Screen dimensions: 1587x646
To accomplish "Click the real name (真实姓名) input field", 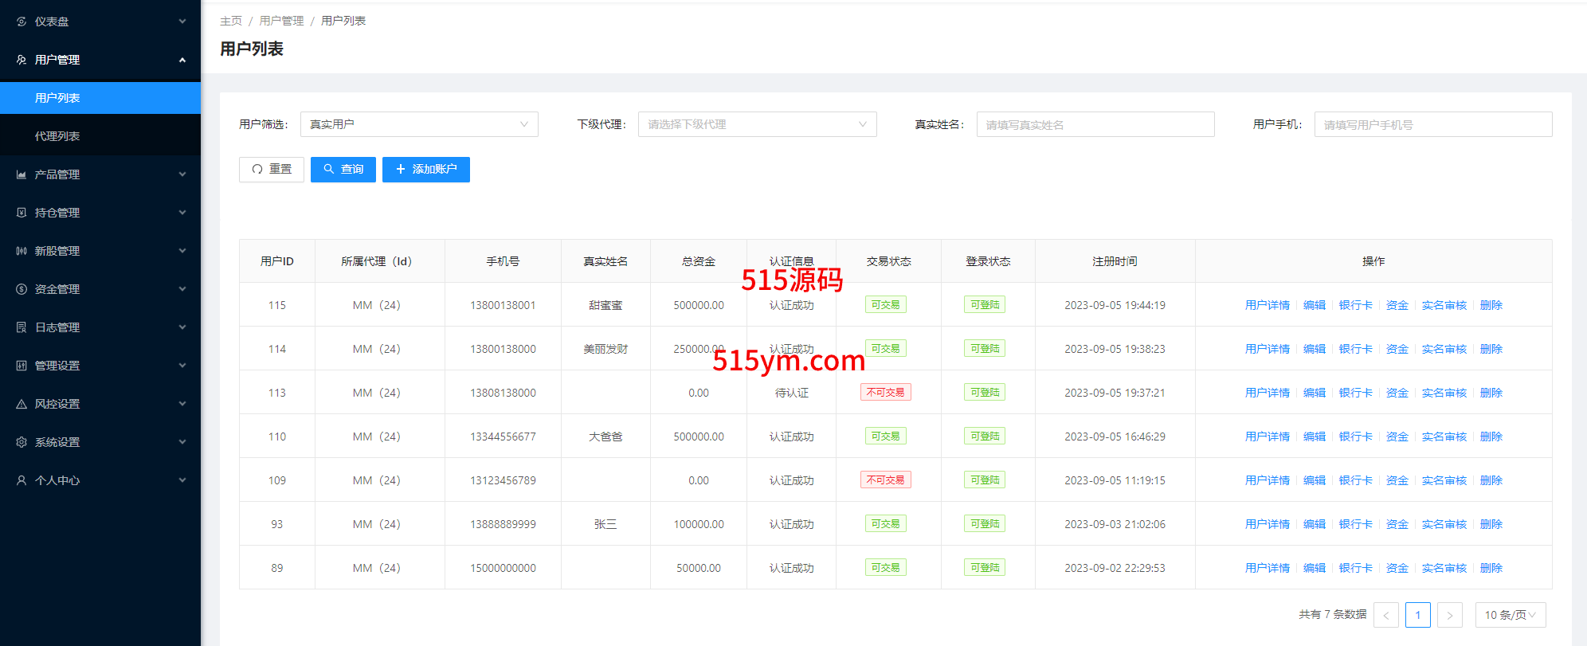I will tap(1095, 124).
